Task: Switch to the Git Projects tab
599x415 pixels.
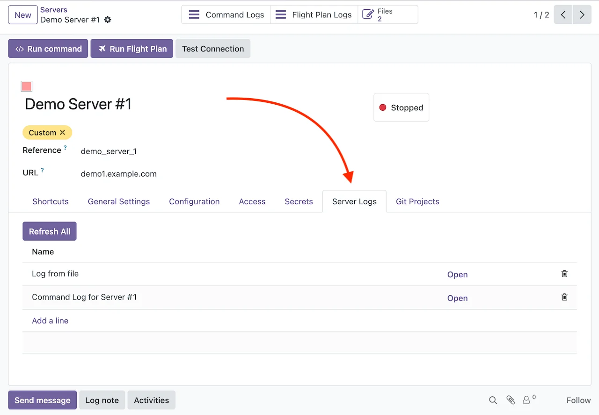Action: tap(417, 201)
